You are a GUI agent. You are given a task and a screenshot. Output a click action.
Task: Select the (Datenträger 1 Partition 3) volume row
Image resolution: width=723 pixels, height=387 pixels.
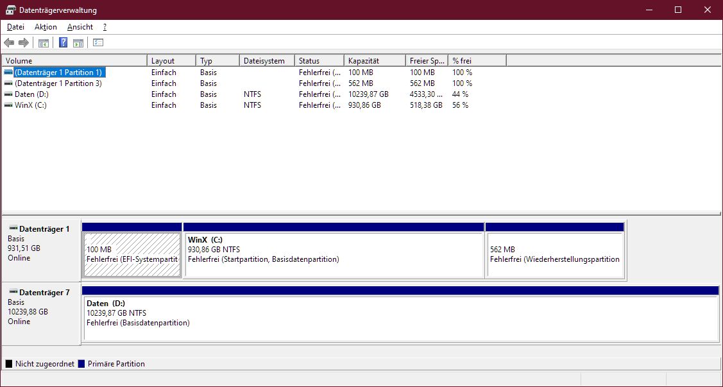(58, 83)
